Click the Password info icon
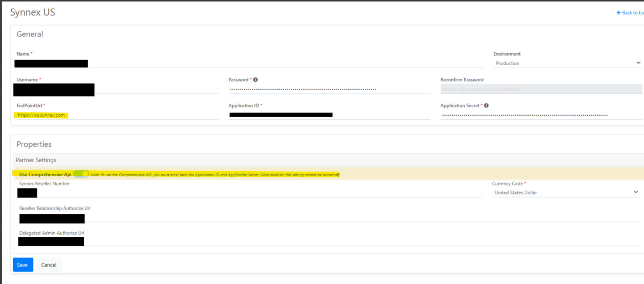 pos(256,80)
